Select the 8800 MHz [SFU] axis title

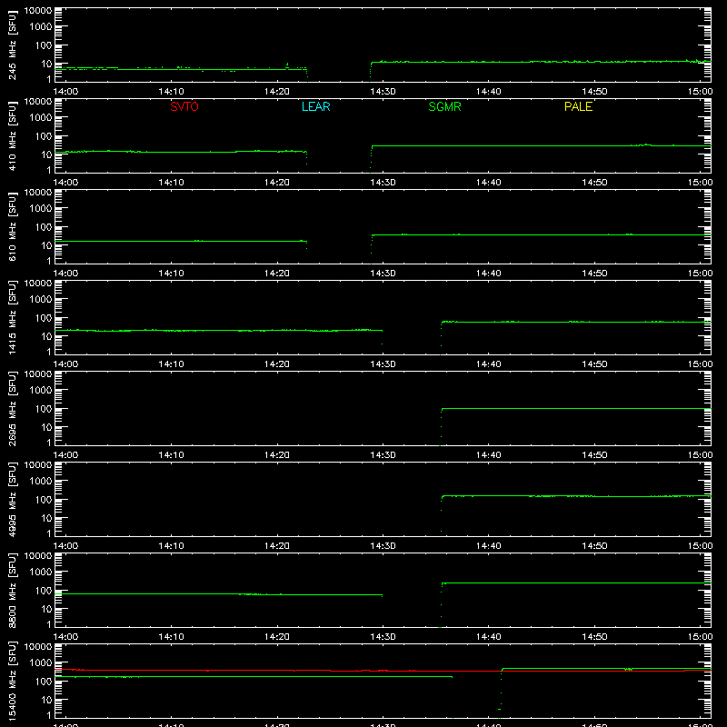(13, 590)
